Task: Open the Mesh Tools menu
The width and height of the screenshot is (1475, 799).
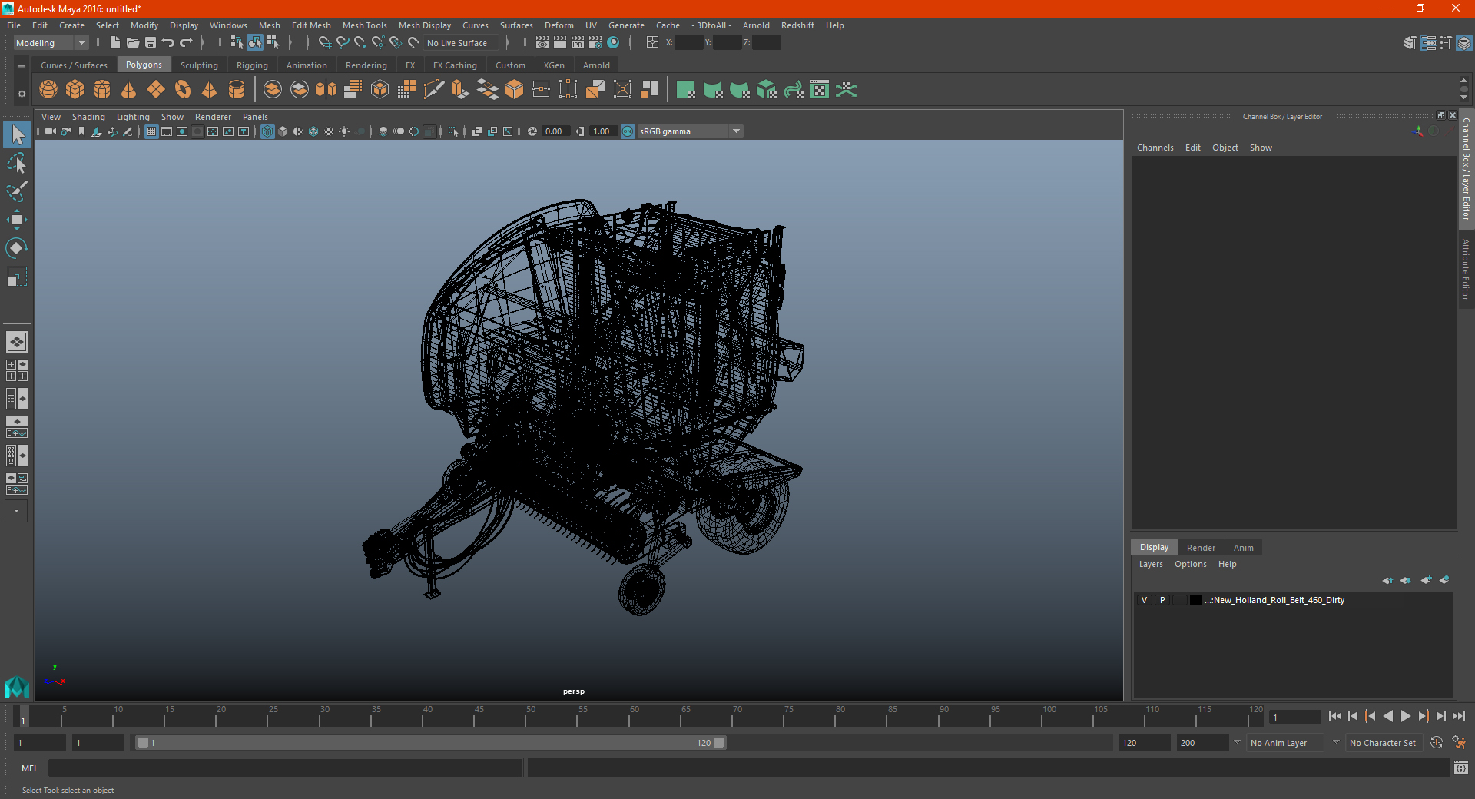Action: click(x=364, y=25)
